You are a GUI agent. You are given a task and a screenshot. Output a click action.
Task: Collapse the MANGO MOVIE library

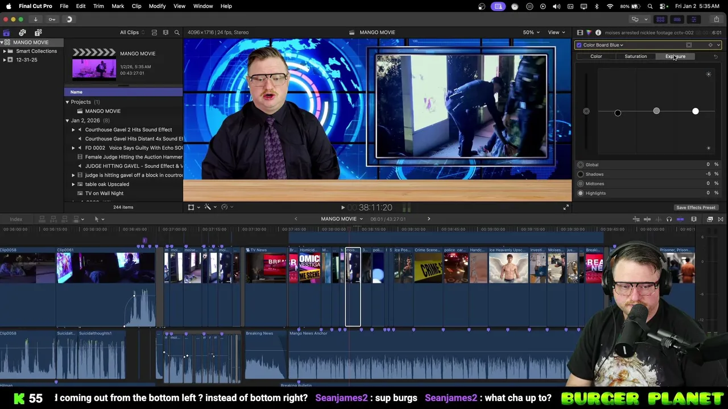[2, 43]
